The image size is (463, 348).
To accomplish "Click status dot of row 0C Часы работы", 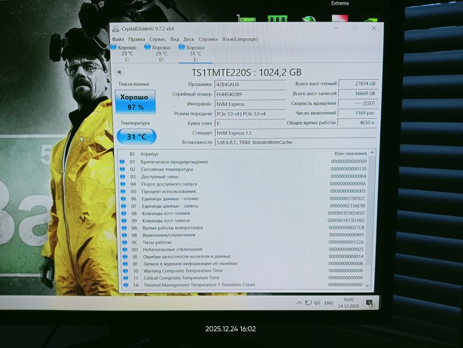I will [x=125, y=242].
